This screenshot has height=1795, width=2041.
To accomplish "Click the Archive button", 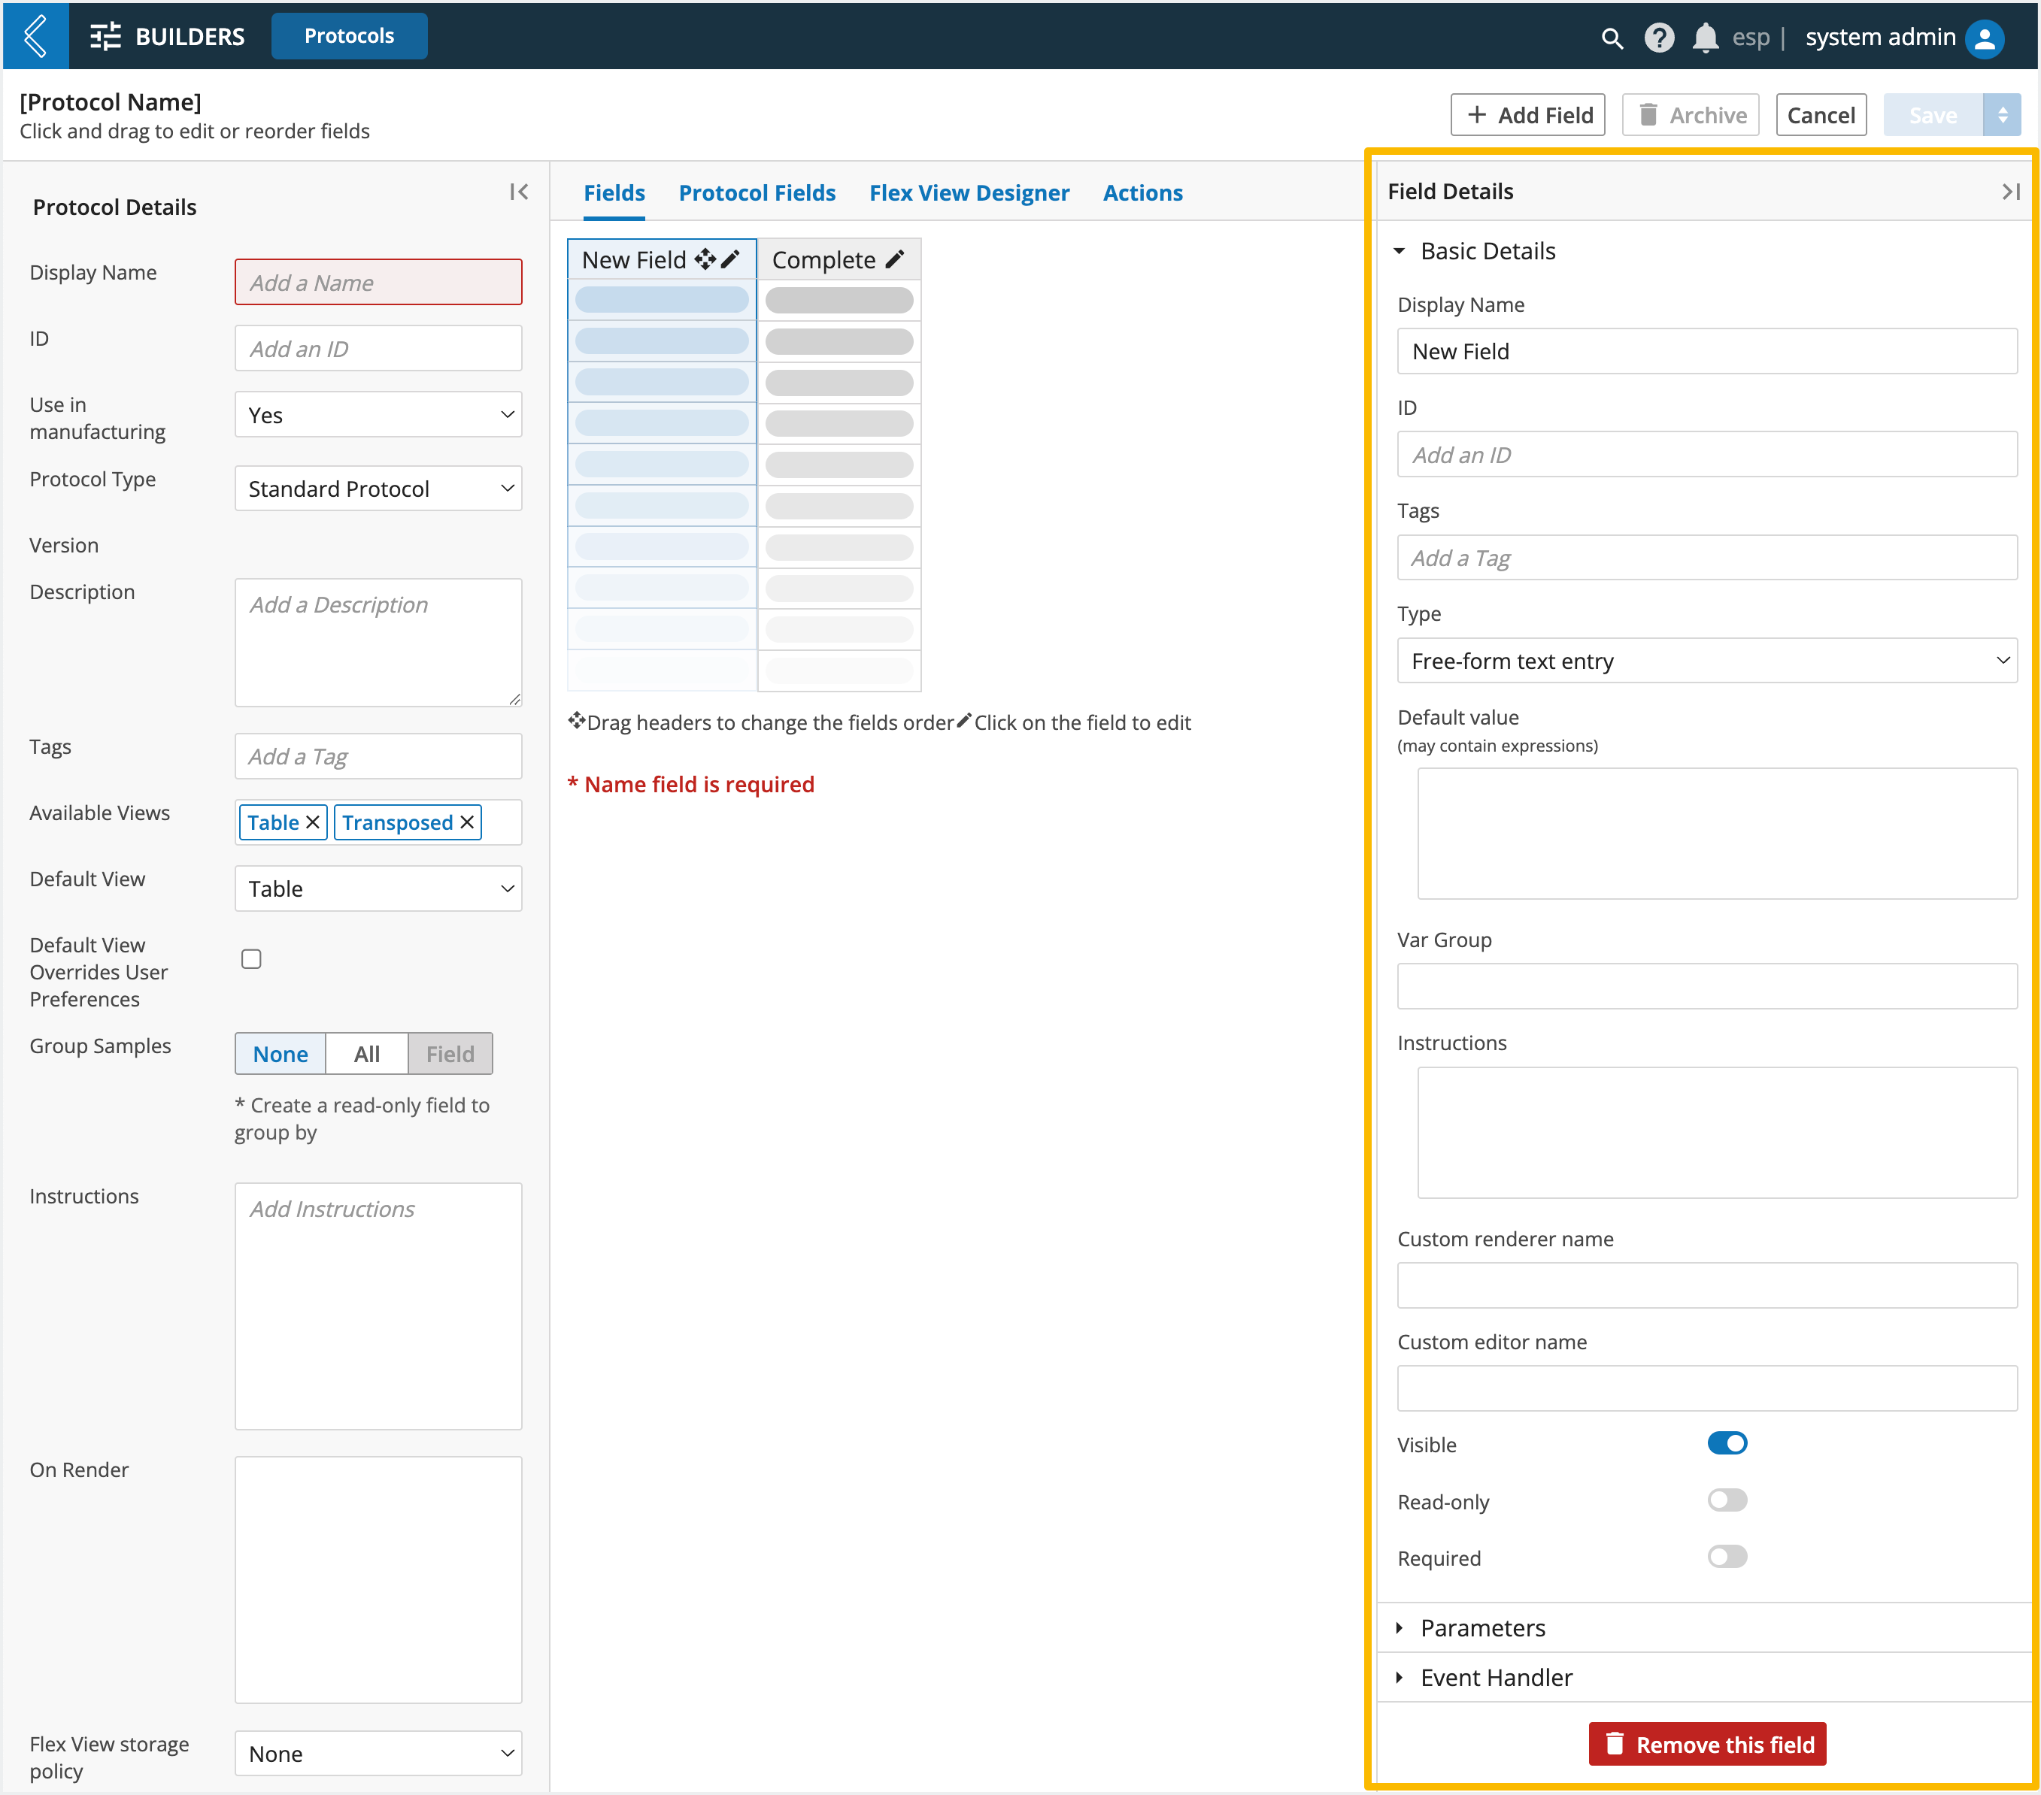I will (x=1691, y=115).
